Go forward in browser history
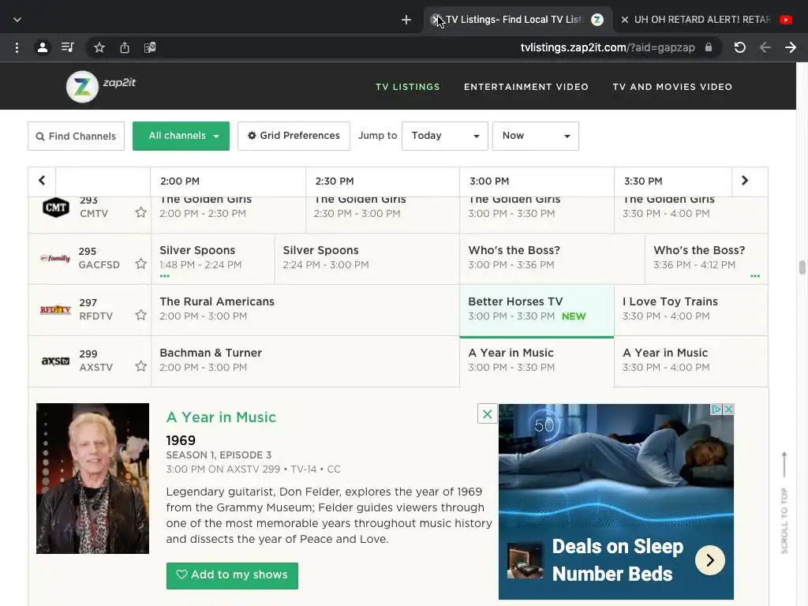This screenshot has height=606, width=808. (x=791, y=48)
